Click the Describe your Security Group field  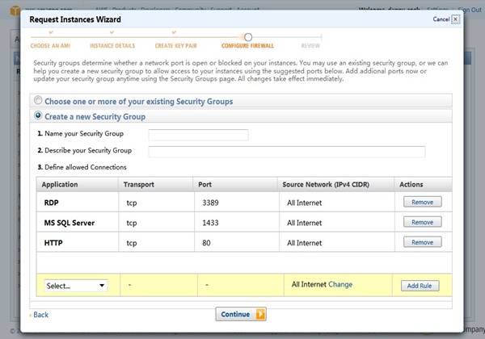(x=286, y=151)
